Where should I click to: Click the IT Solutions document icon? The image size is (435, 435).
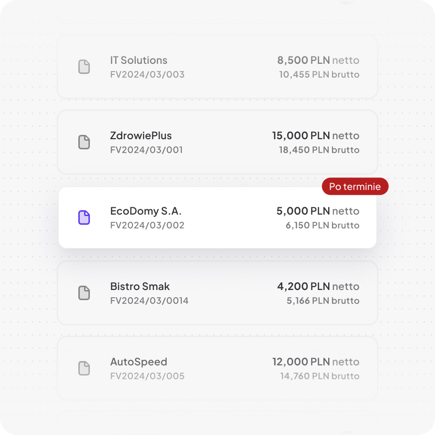(84, 67)
